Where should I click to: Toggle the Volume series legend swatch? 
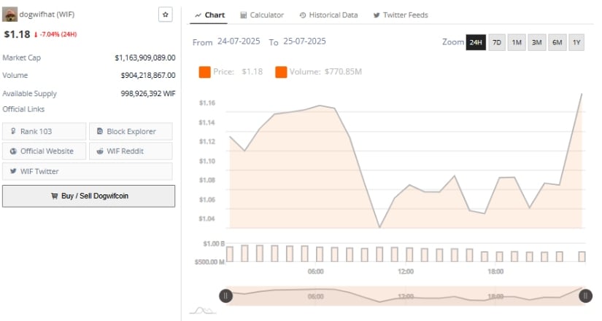point(281,72)
